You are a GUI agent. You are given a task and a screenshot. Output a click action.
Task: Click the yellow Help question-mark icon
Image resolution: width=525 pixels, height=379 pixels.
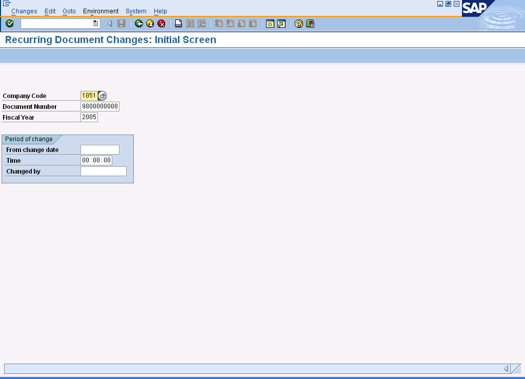pos(299,24)
